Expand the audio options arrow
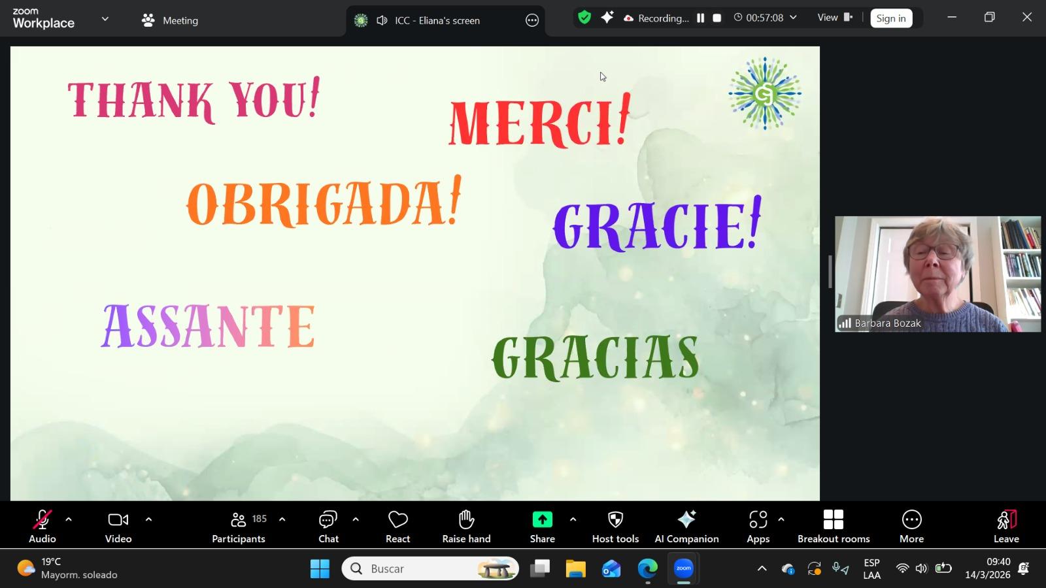Screen dimensions: 1046x588 (x=69, y=519)
